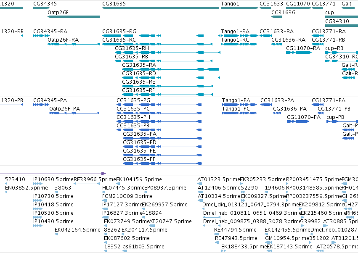Open EST bs61b03.5prime

click(x=125, y=251)
